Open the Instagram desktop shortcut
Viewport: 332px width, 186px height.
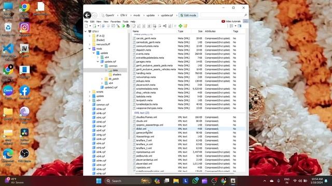coord(24,29)
